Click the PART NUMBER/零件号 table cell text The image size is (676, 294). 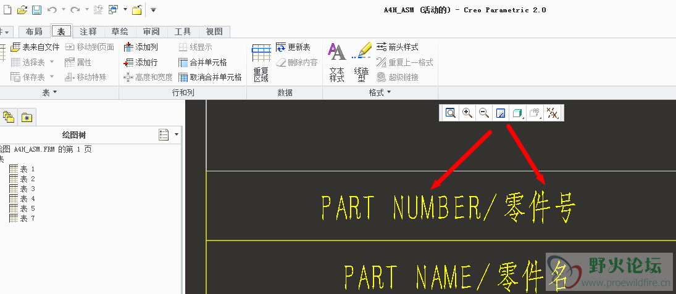pos(449,208)
